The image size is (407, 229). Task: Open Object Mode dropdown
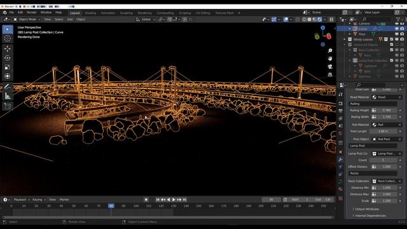tap(27, 20)
